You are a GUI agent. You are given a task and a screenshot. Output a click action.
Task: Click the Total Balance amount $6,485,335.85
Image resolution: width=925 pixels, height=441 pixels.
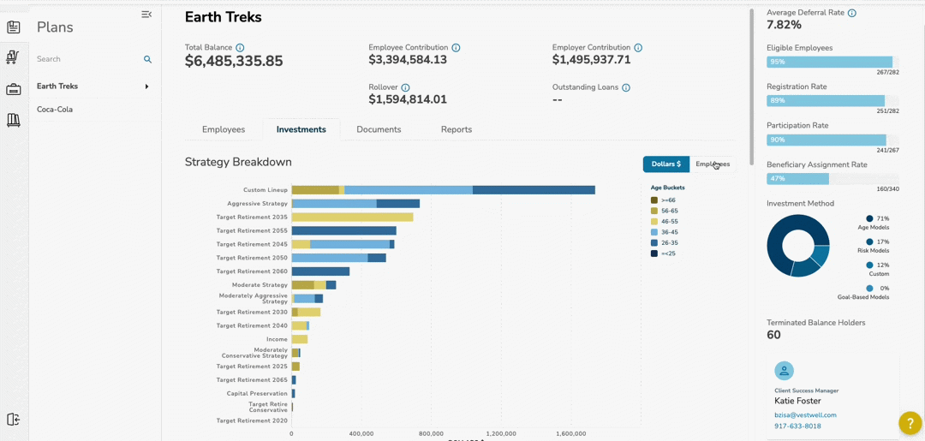click(x=234, y=61)
